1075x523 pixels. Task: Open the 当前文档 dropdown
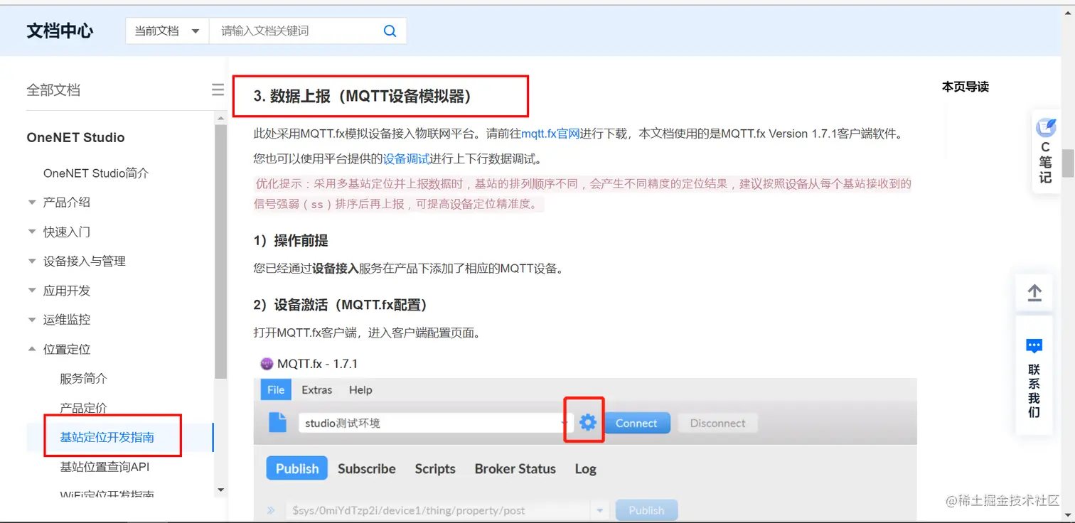166,31
